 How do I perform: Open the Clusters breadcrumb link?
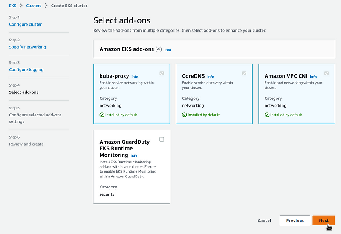coord(34,6)
